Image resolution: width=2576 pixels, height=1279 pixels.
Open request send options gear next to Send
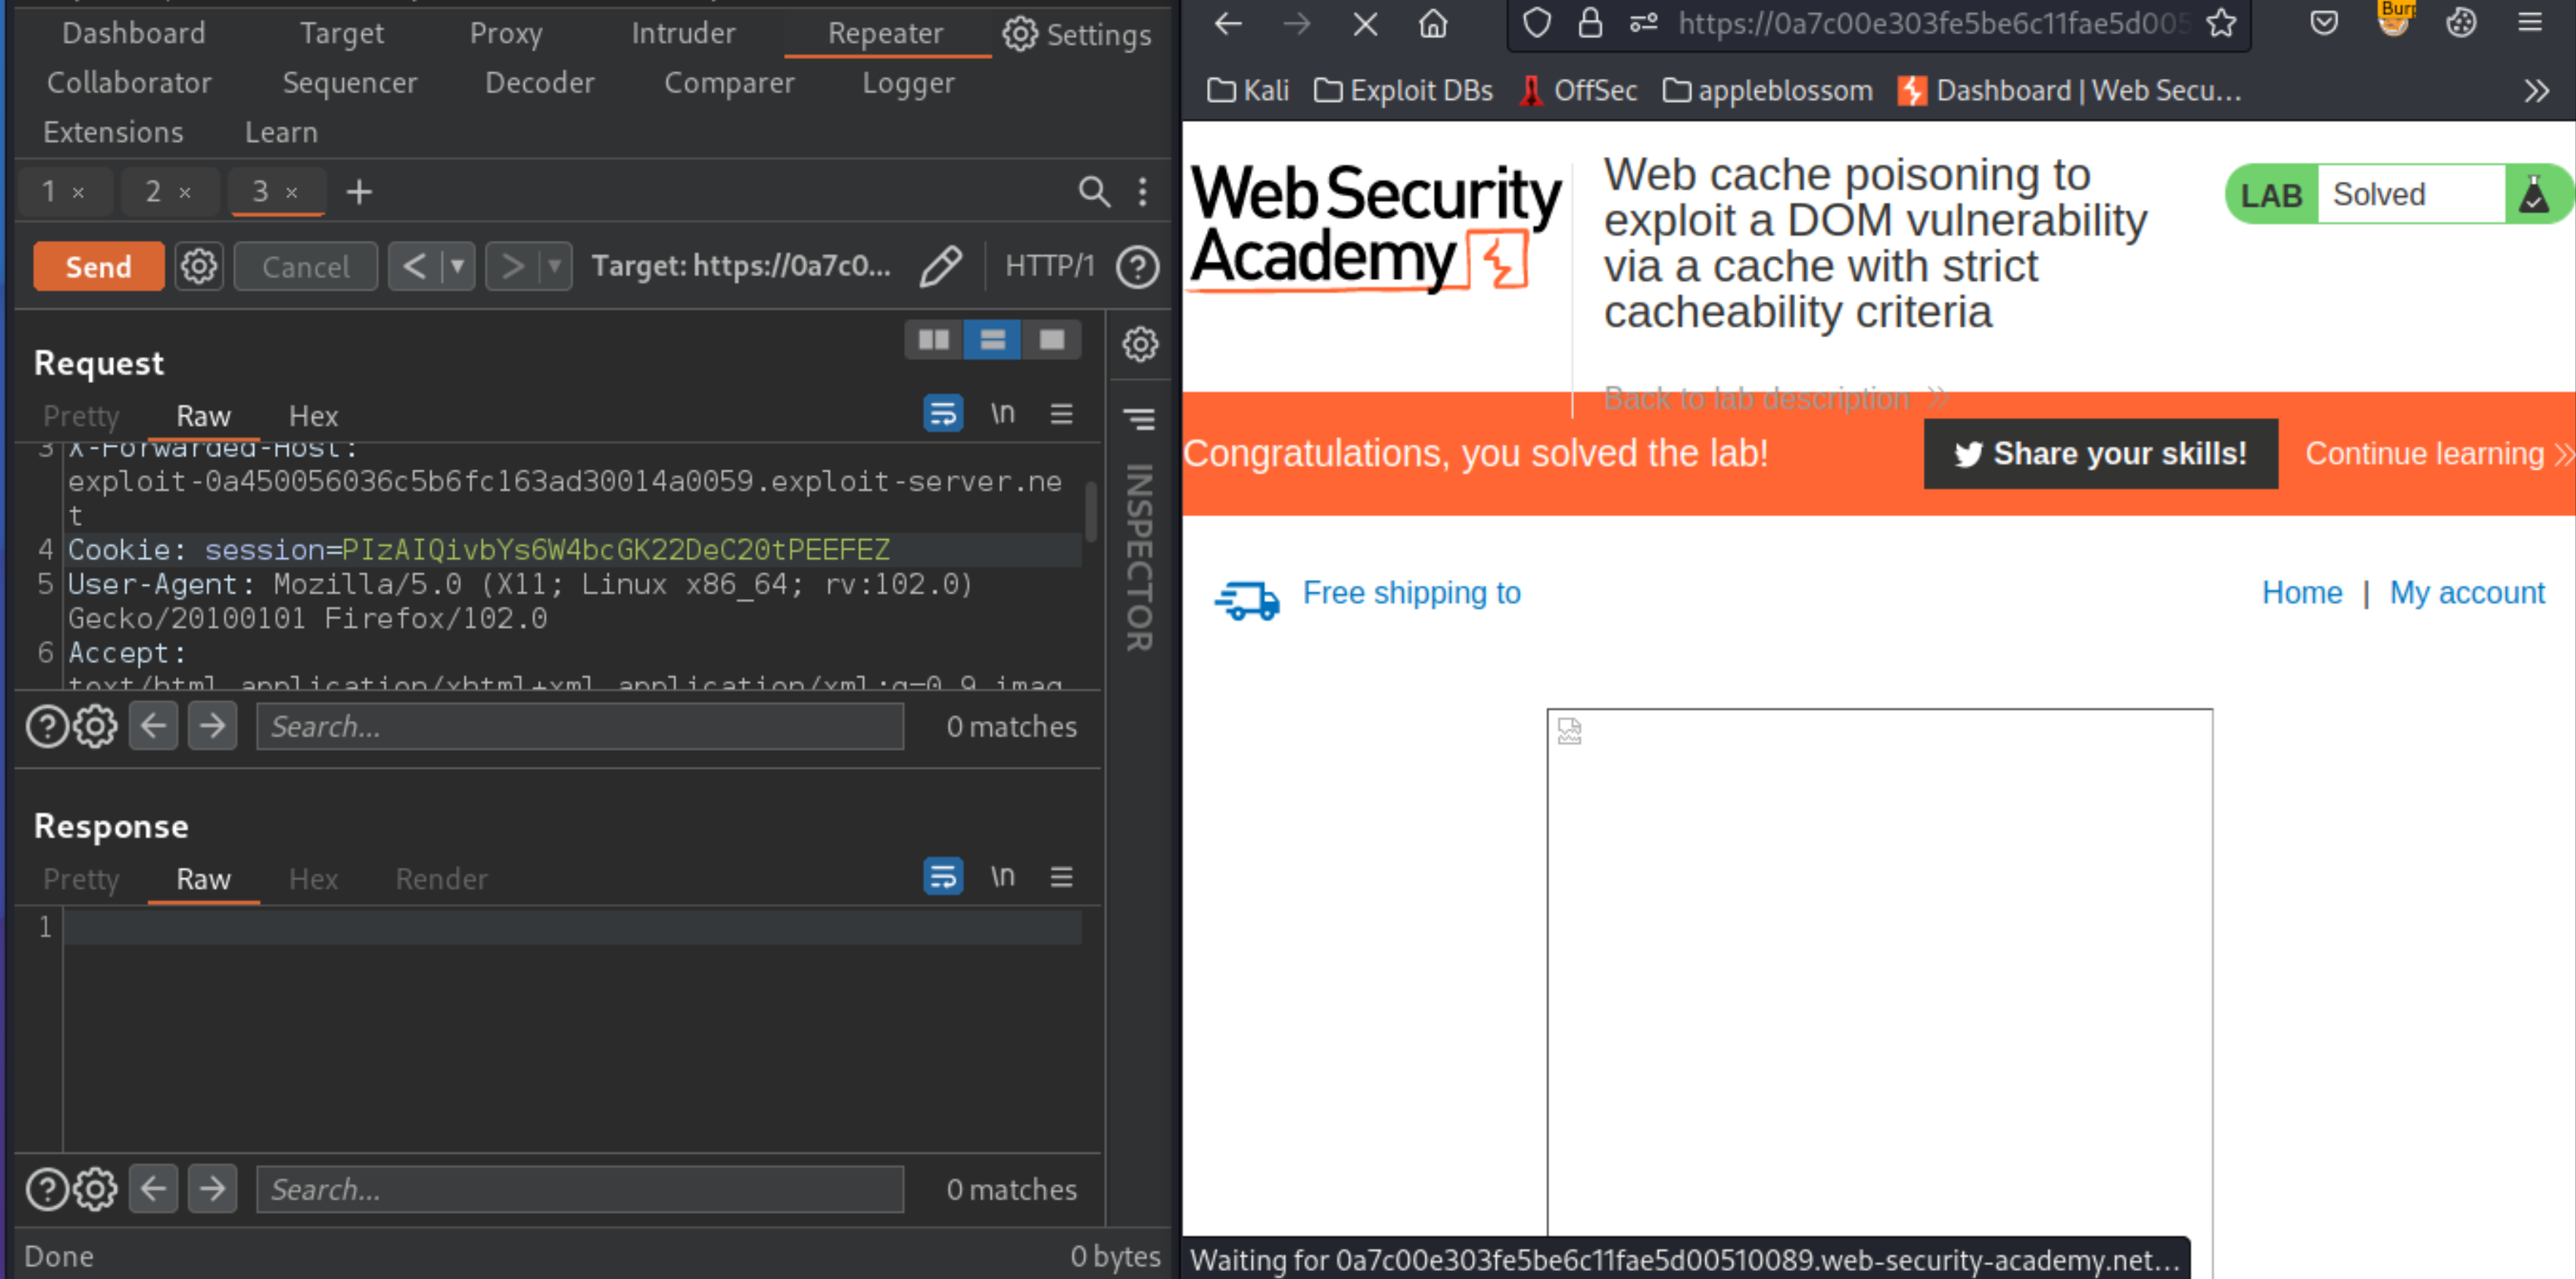click(x=198, y=266)
